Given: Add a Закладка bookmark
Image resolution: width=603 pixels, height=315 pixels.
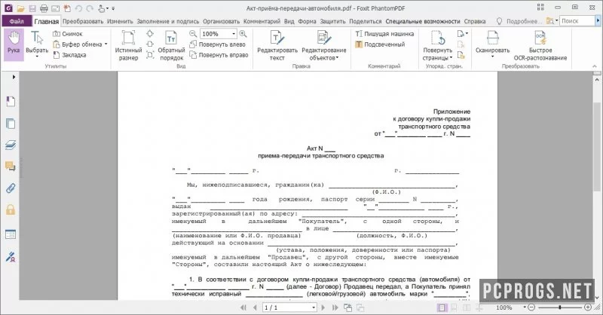Looking at the screenshot, I should tap(69, 55).
